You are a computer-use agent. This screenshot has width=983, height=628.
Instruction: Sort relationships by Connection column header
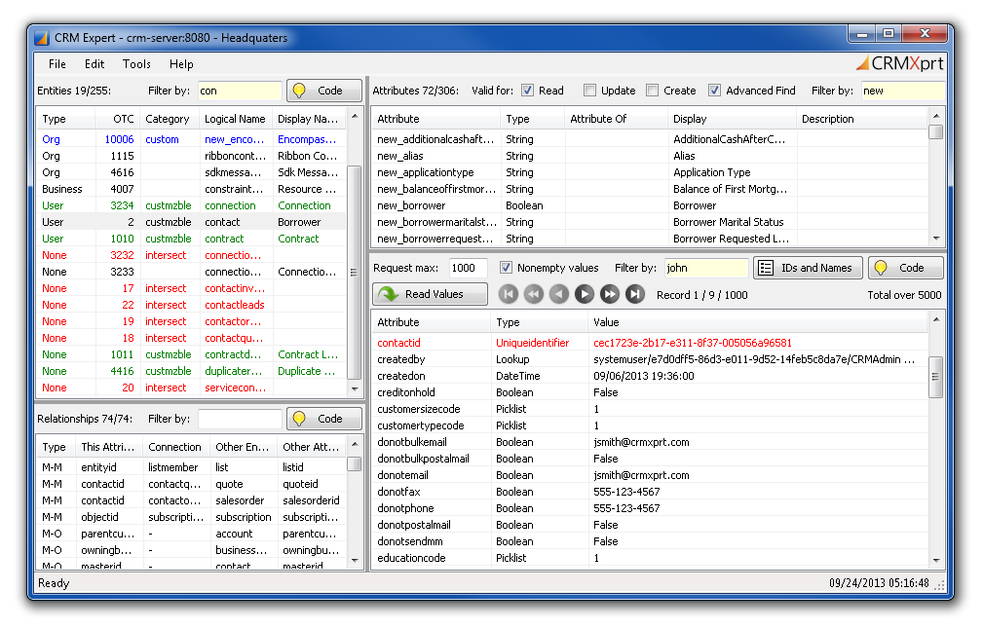tap(175, 447)
